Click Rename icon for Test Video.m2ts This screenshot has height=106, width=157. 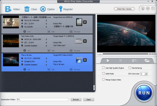coord(71,51)
